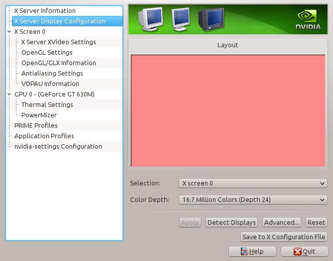Image resolution: width=333 pixels, height=261 pixels.
Task: Collapse the X Screen 0 tree node
Action: (9, 31)
